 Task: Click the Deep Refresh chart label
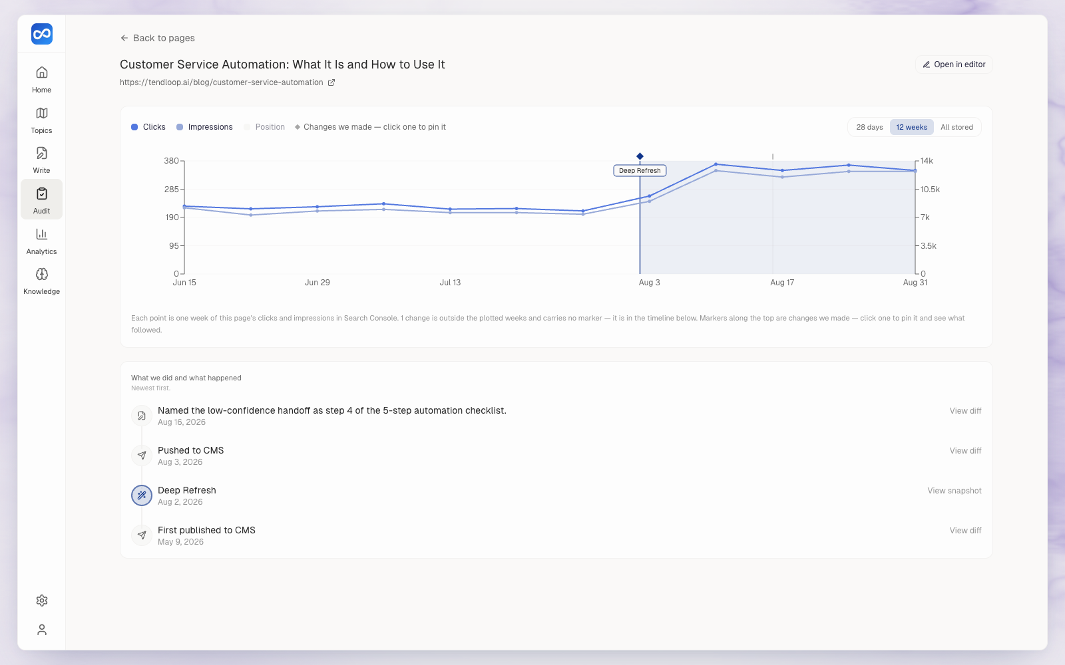pos(640,171)
